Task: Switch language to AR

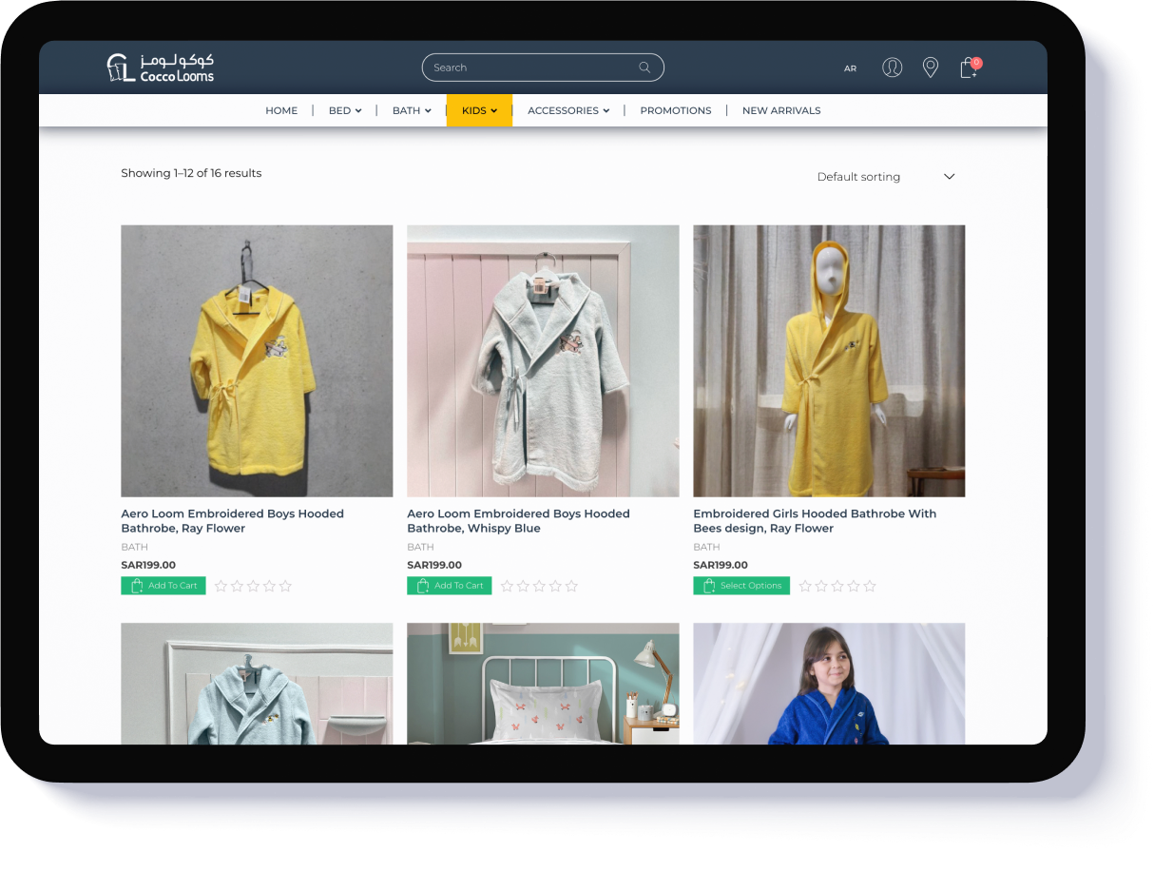Action: [850, 68]
